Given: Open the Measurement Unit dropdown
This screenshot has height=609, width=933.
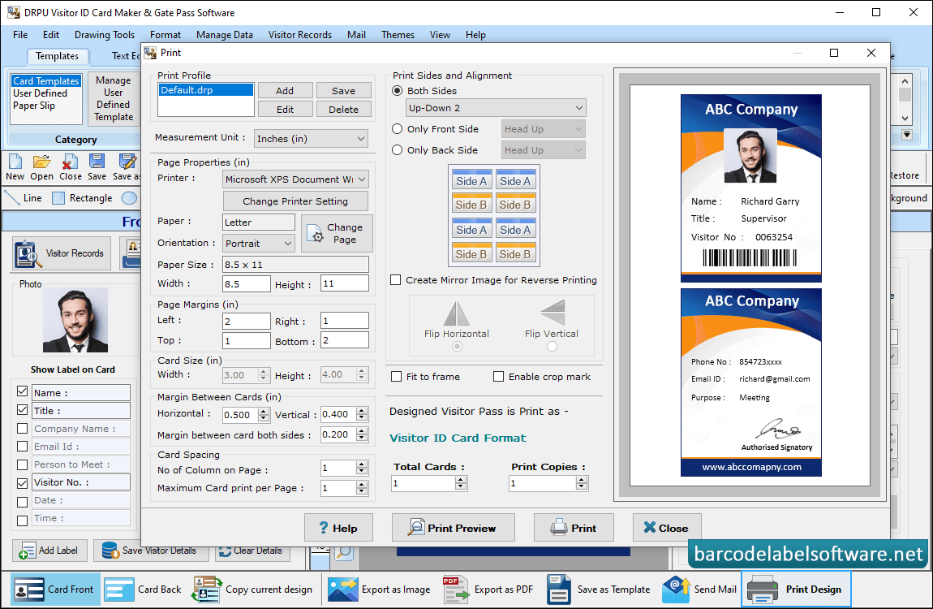Looking at the screenshot, I should point(311,139).
